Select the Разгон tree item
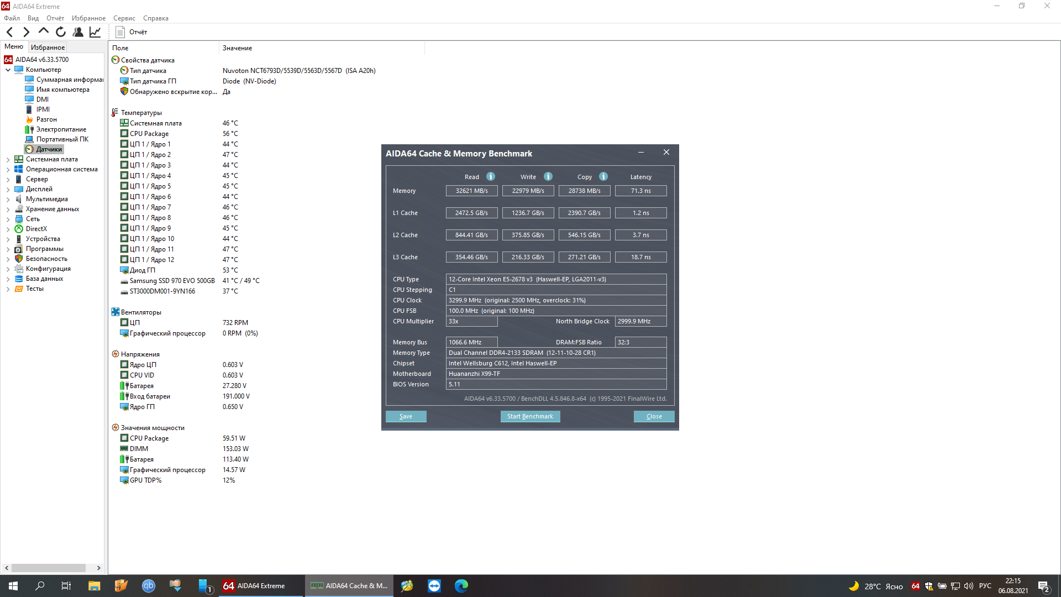The height and width of the screenshot is (597, 1061). (46, 119)
